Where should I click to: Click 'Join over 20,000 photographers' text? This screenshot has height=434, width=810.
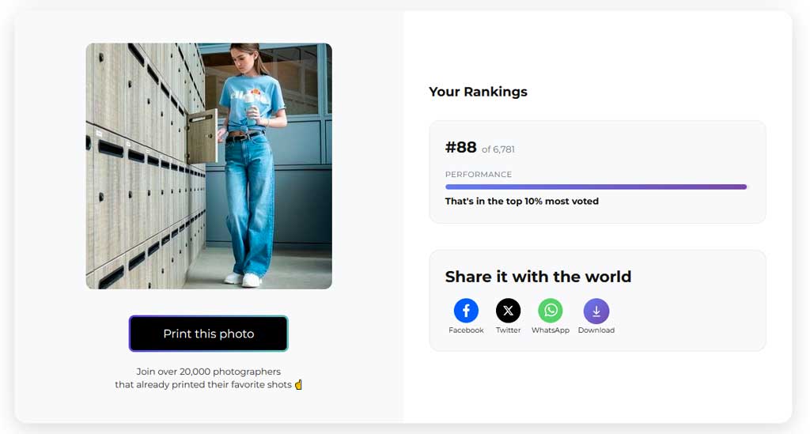click(x=209, y=372)
